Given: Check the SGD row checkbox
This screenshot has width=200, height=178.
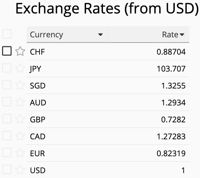Looking at the screenshot, I should 7,85.
